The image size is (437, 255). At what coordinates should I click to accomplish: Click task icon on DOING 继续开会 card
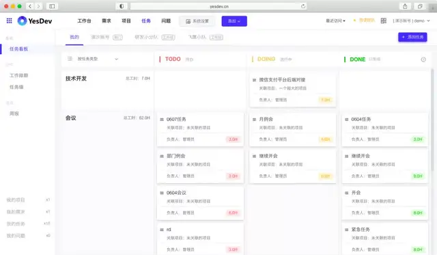point(254,157)
